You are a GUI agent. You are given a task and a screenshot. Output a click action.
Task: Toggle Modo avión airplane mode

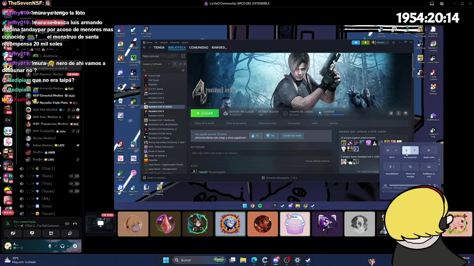[x=429, y=150]
